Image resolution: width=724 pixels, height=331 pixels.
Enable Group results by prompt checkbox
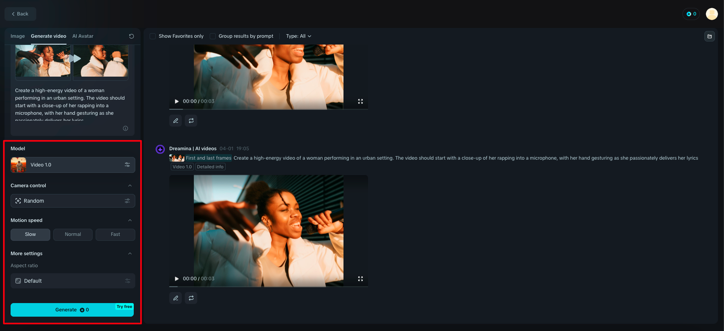tap(213, 36)
